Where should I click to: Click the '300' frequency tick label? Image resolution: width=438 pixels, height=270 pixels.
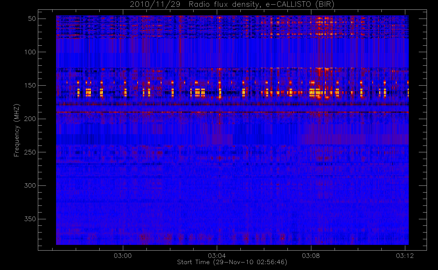click(30, 185)
